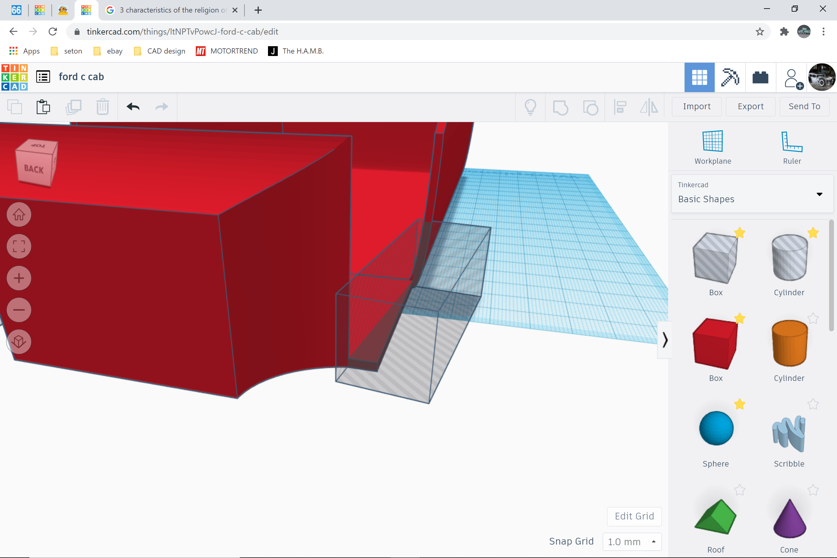
Task: Toggle favorite star on Sphere
Action: pos(739,404)
